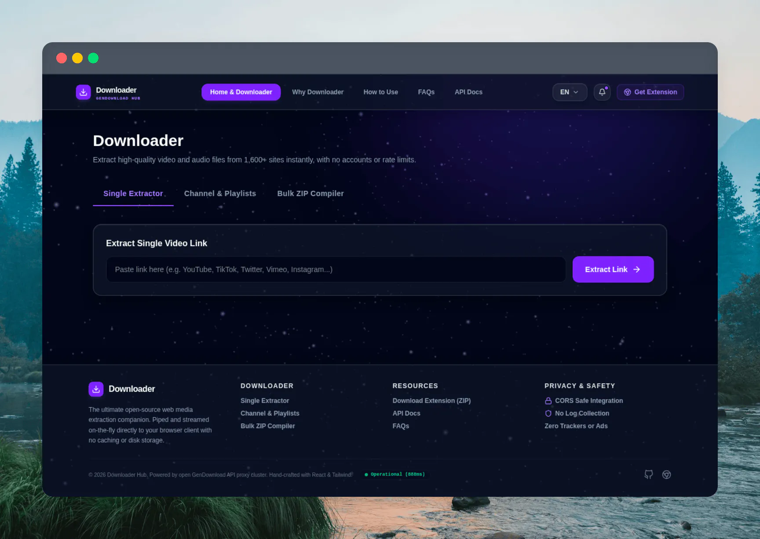760x539 pixels.
Task: Click the shield icon beside No Log Collection
Action: point(548,414)
